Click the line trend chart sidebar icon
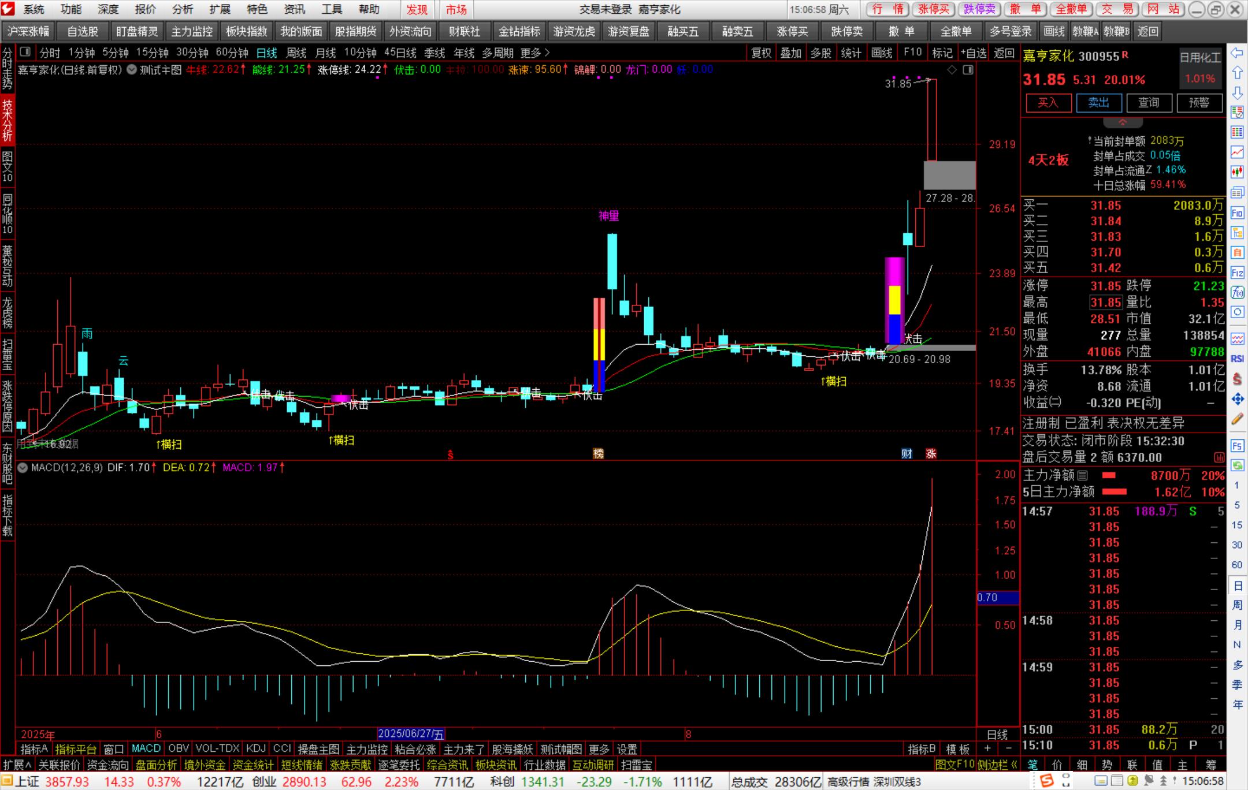 pos(1237,152)
